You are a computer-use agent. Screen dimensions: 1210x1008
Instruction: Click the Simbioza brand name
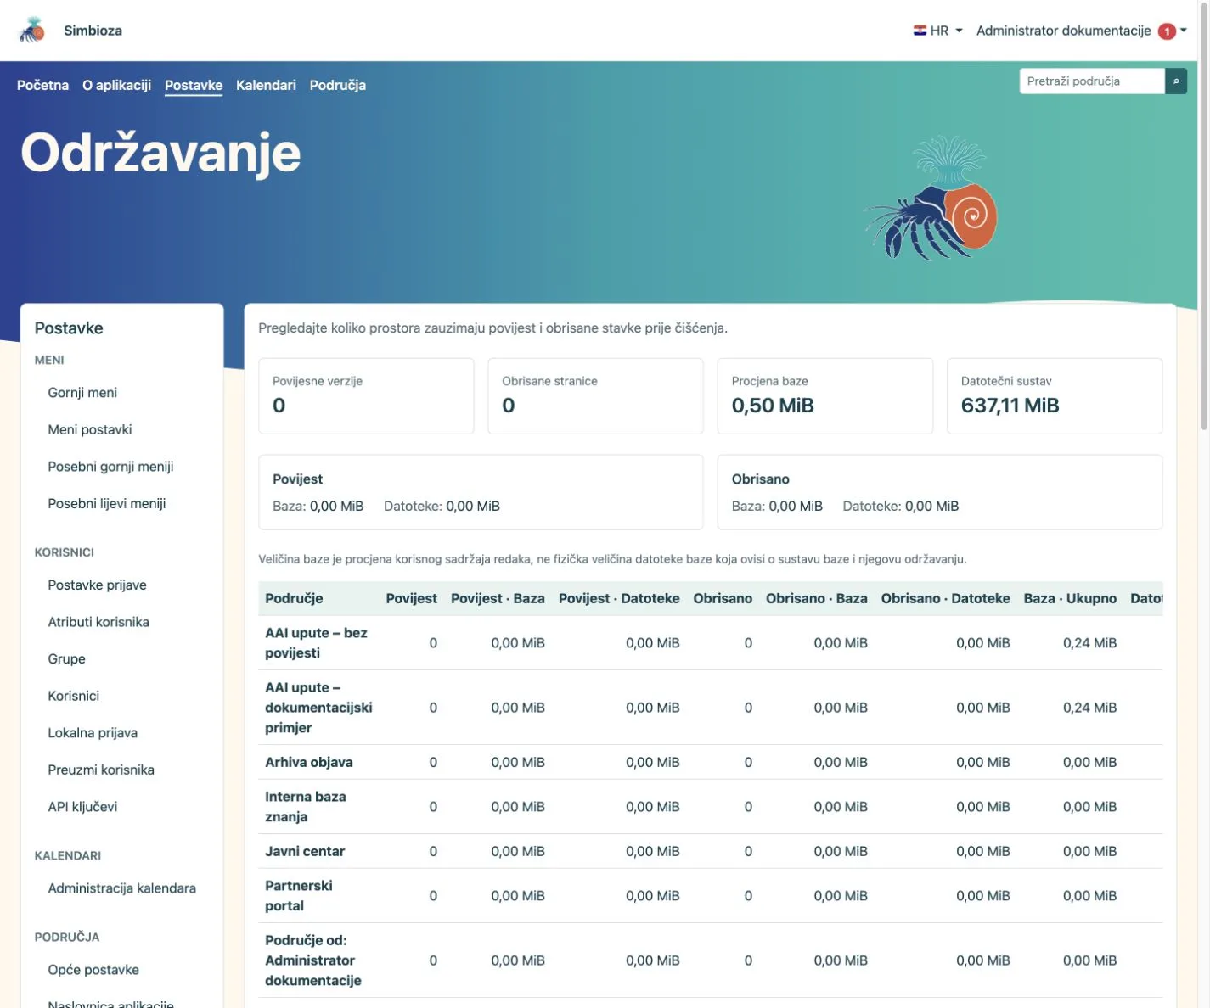[93, 31]
